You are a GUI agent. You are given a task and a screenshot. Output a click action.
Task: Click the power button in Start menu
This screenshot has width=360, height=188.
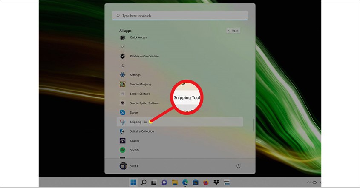click(238, 166)
